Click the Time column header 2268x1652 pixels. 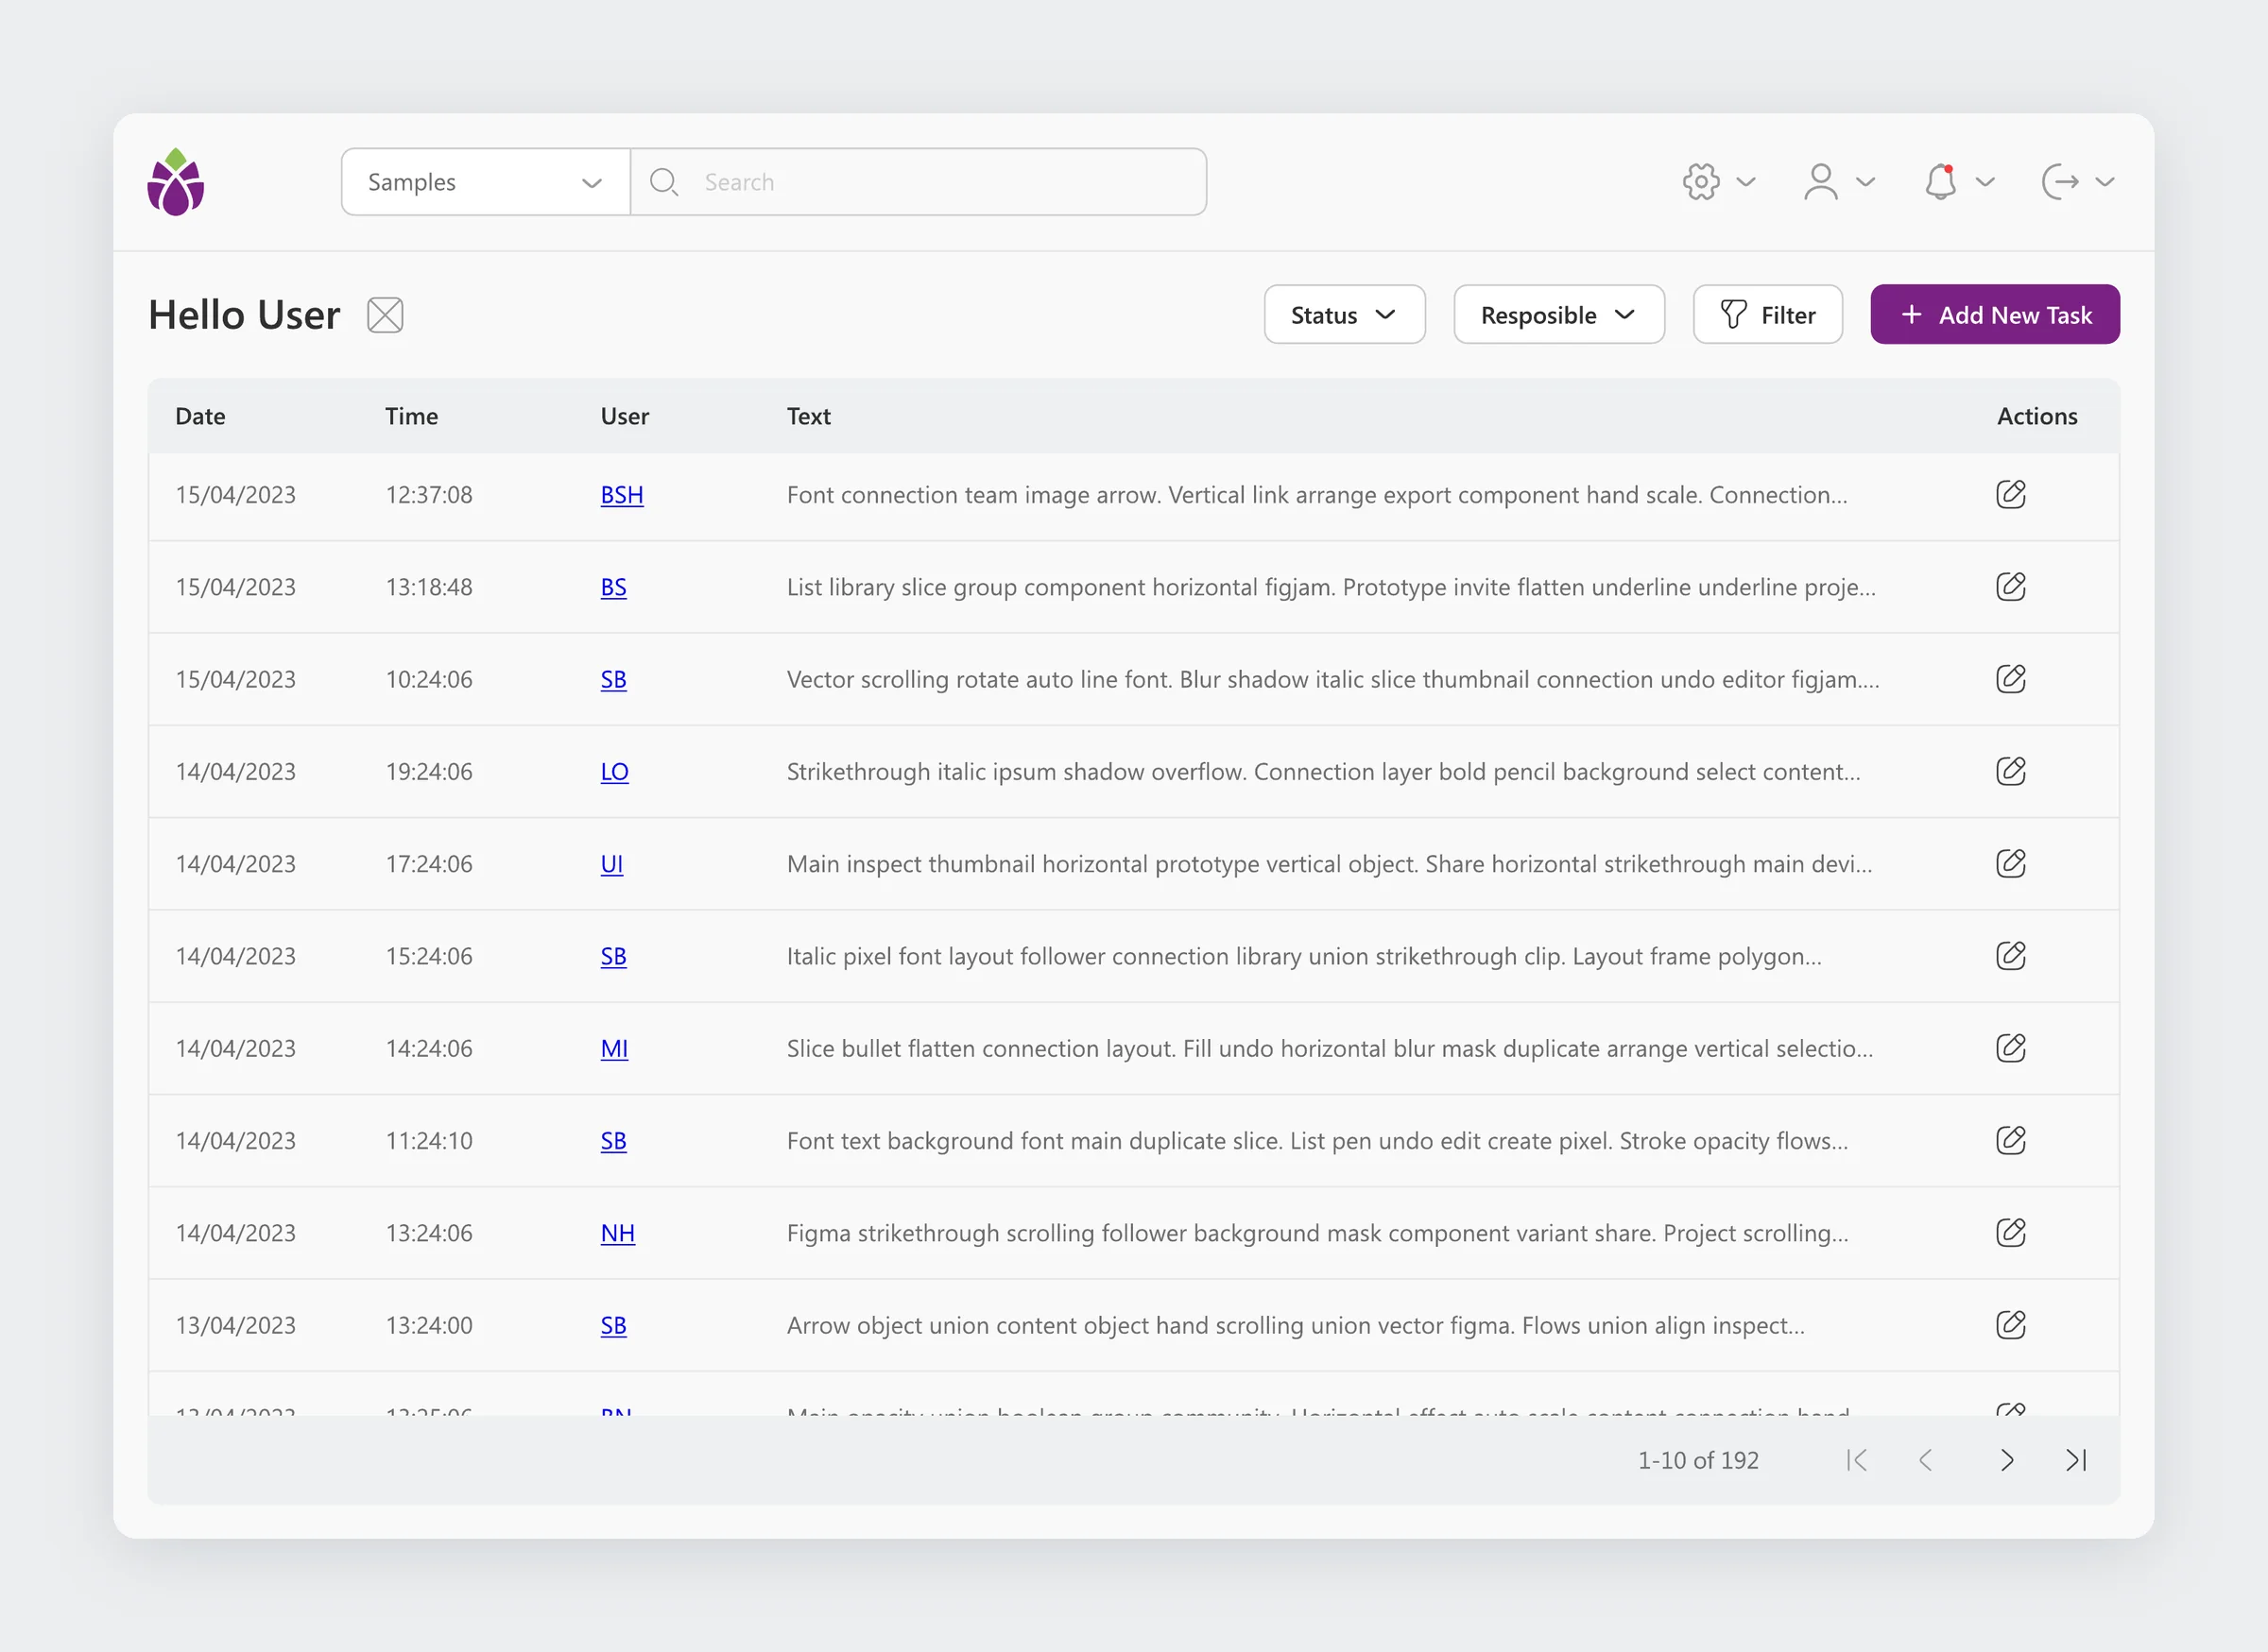click(411, 416)
